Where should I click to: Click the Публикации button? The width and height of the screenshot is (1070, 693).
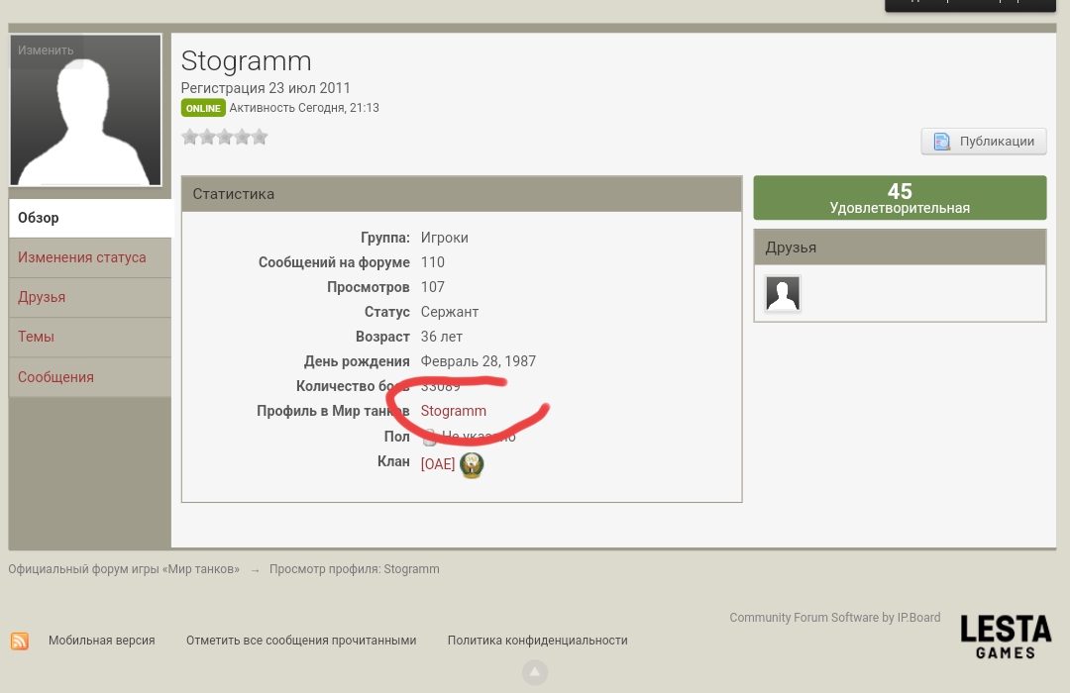coord(984,142)
